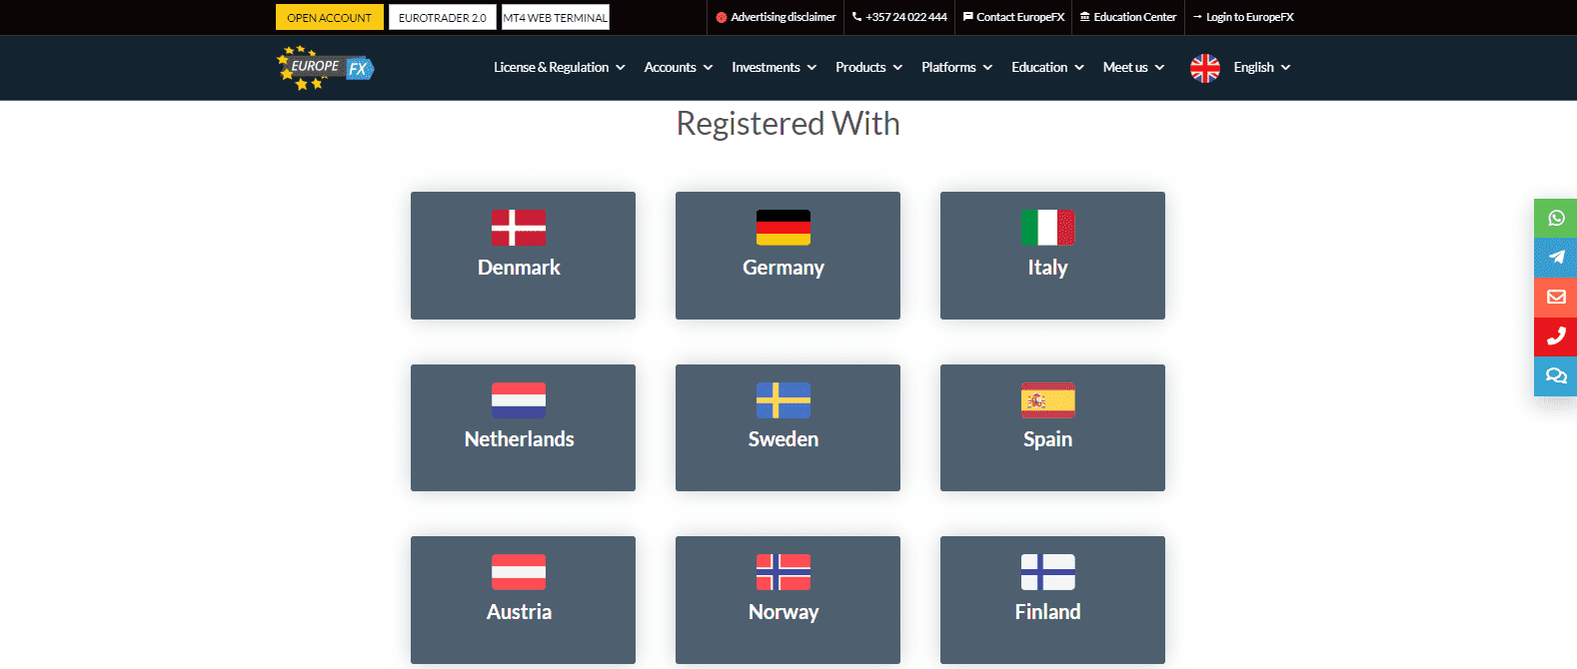Open the Accounts menu
The image size is (1577, 669).
pyautogui.click(x=678, y=68)
